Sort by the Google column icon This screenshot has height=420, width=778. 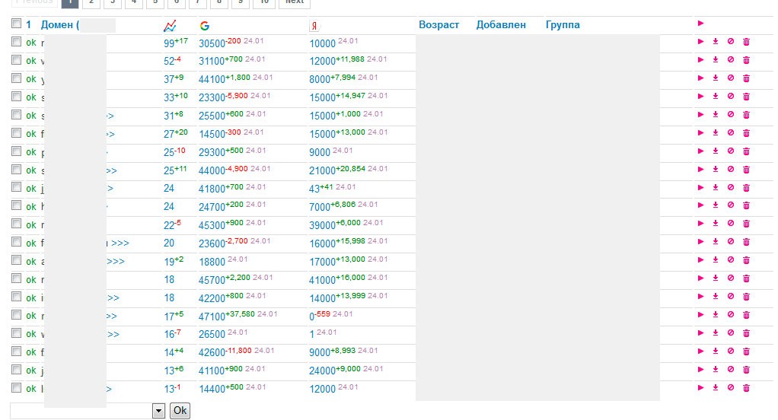point(205,26)
